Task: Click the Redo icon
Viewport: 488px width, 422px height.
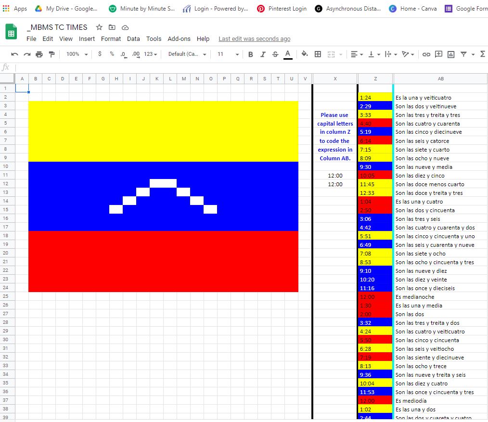Action: (x=27, y=54)
